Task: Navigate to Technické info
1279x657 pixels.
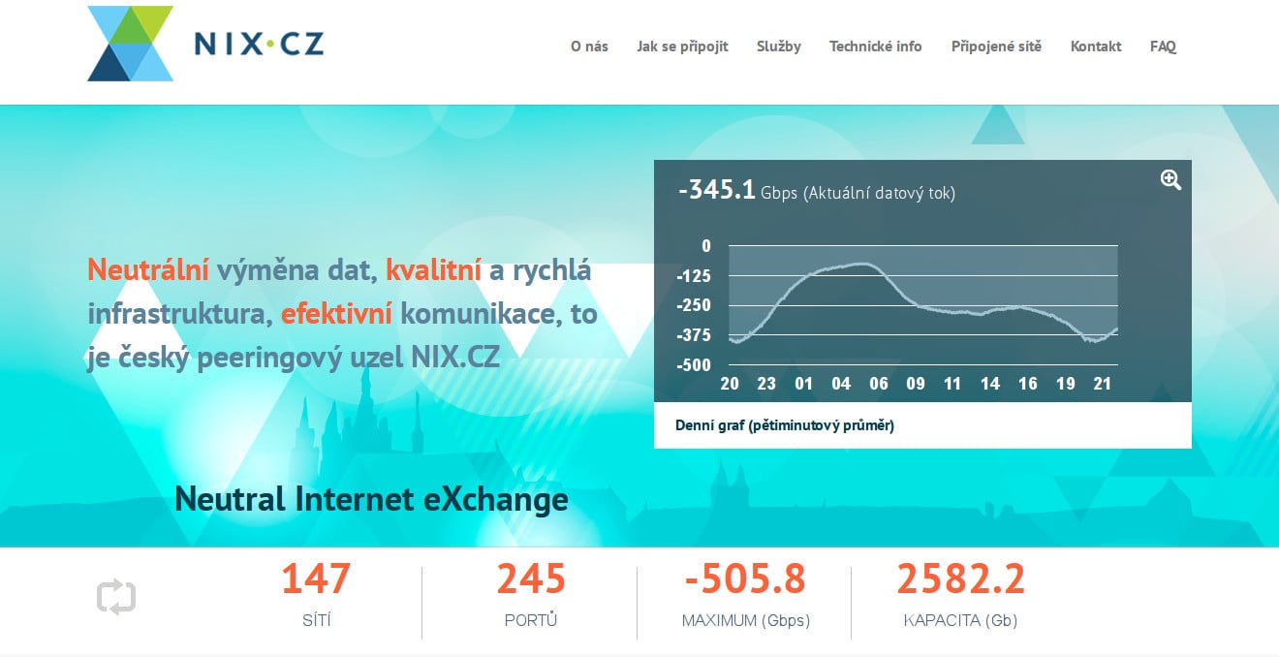Action: 875,46
